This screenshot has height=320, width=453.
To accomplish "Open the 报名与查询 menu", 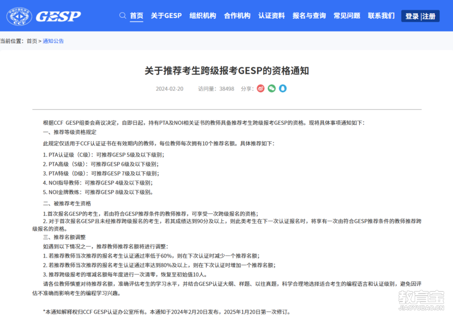I will (x=309, y=15).
